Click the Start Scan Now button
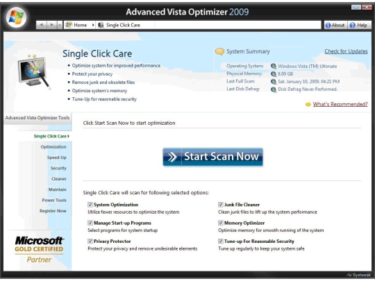This screenshot has height=281, width=375. pyautogui.click(x=212, y=157)
